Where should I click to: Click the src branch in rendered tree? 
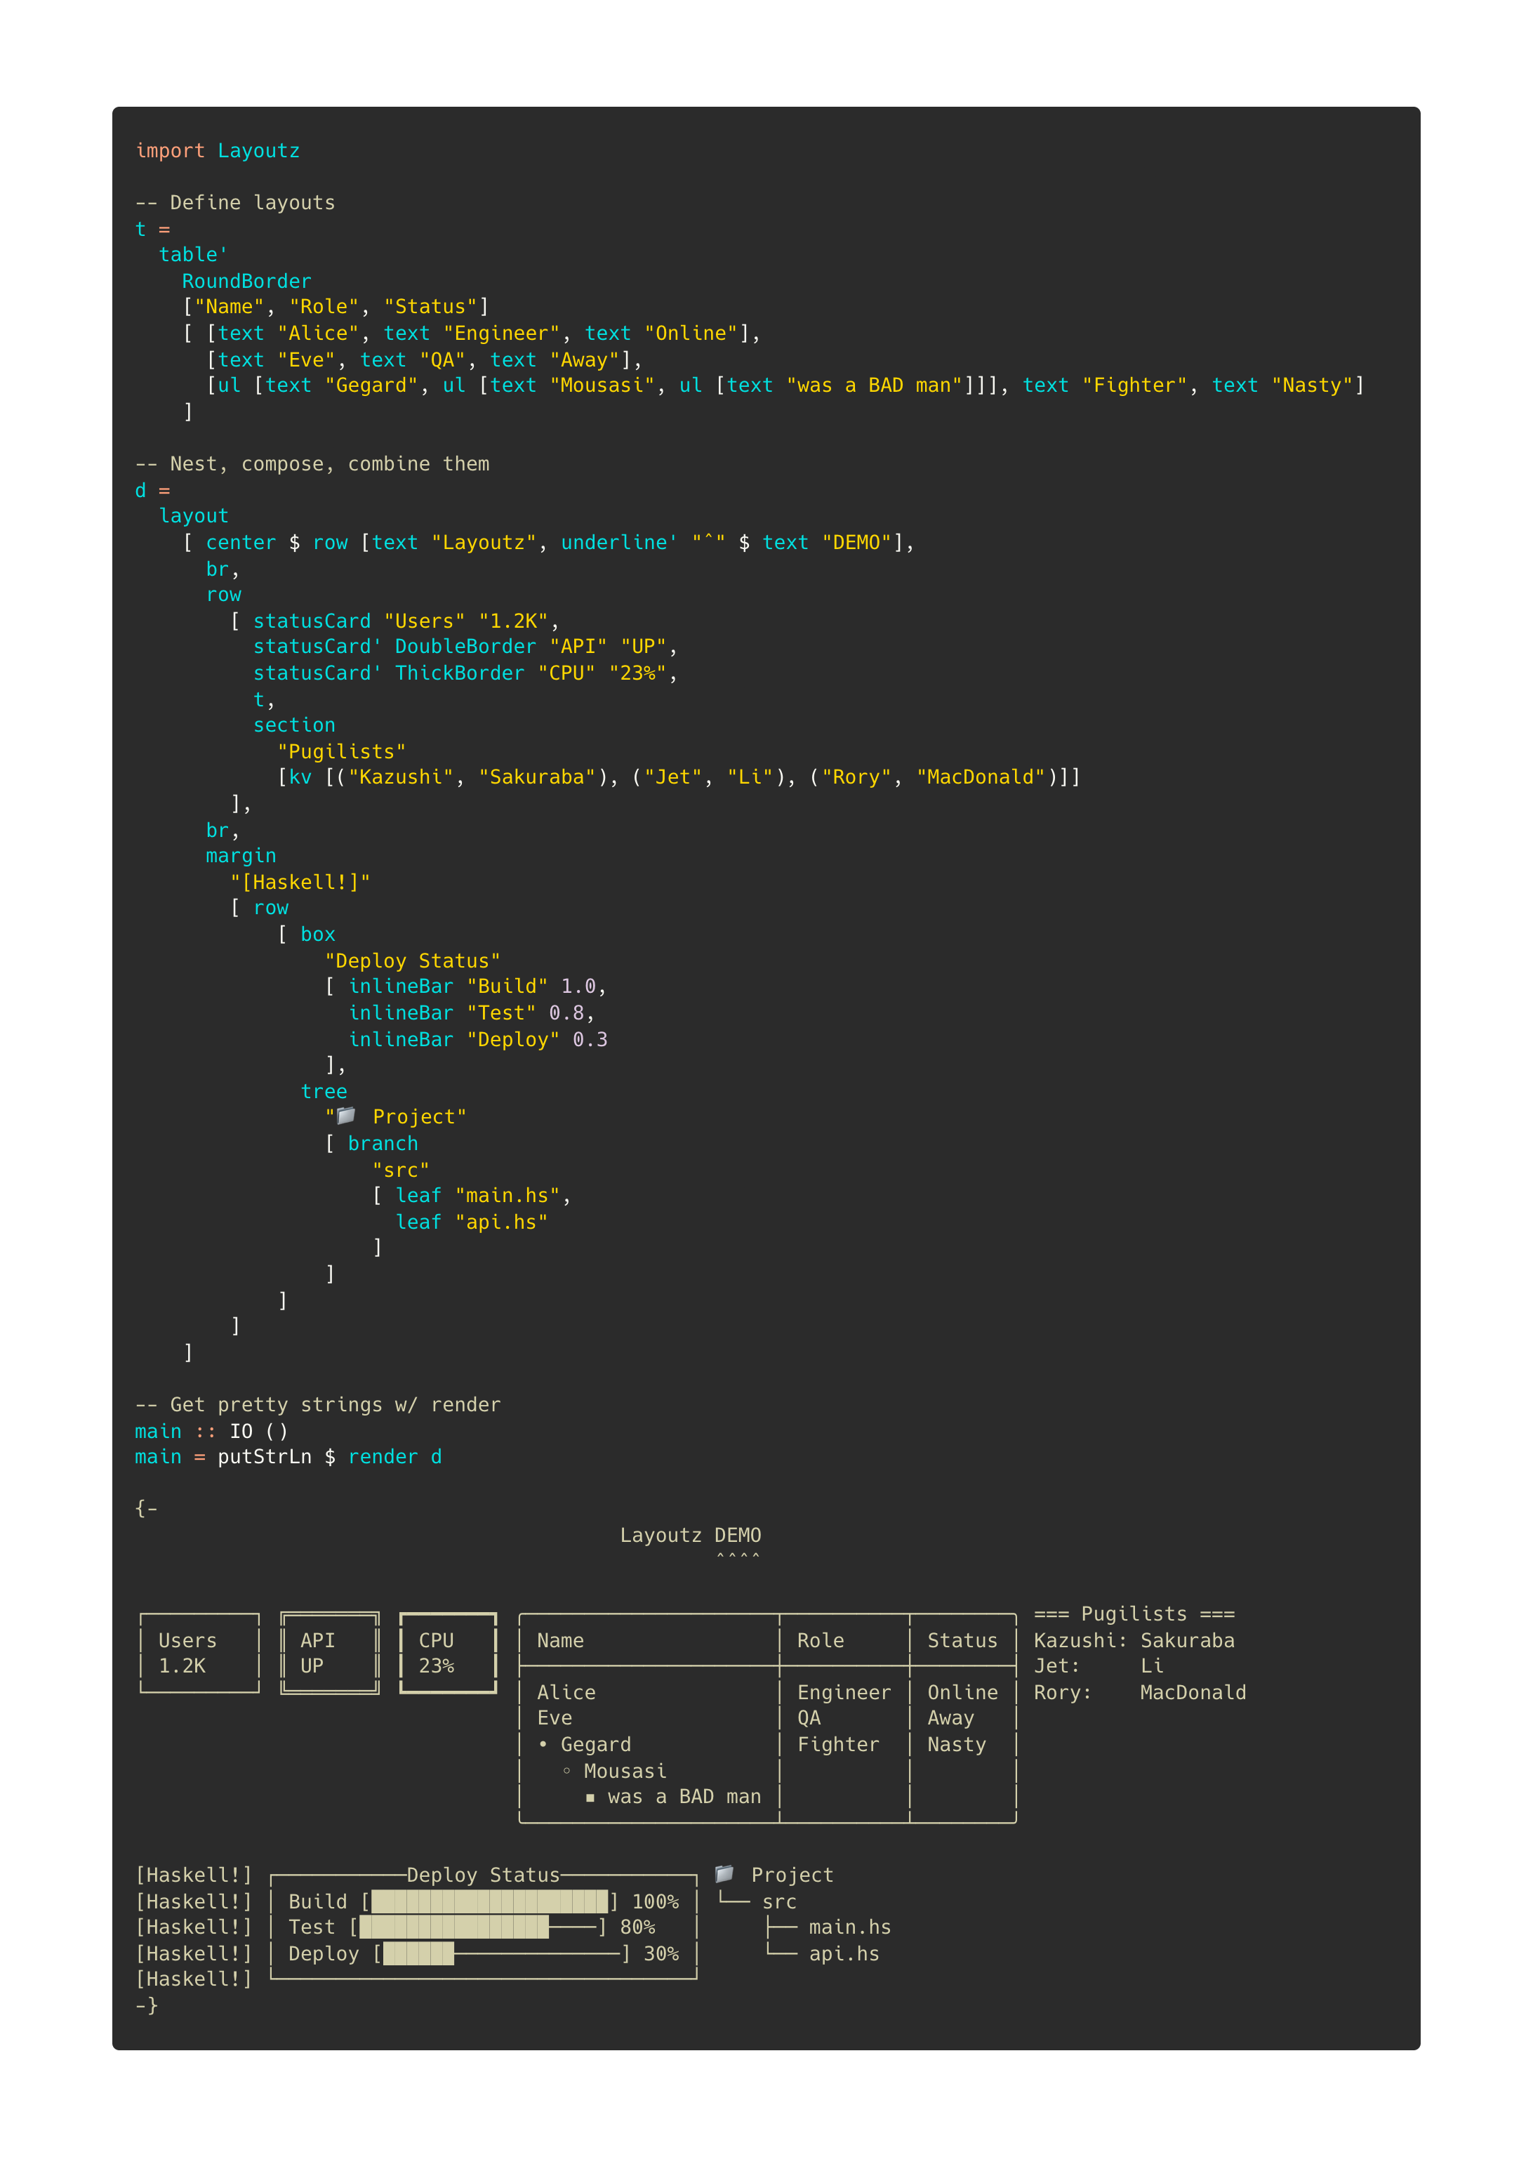[x=778, y=1902]
